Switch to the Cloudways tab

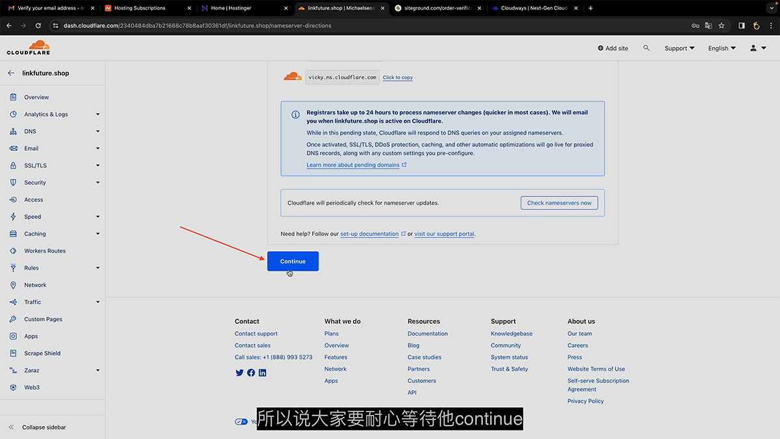click(534, 8)
